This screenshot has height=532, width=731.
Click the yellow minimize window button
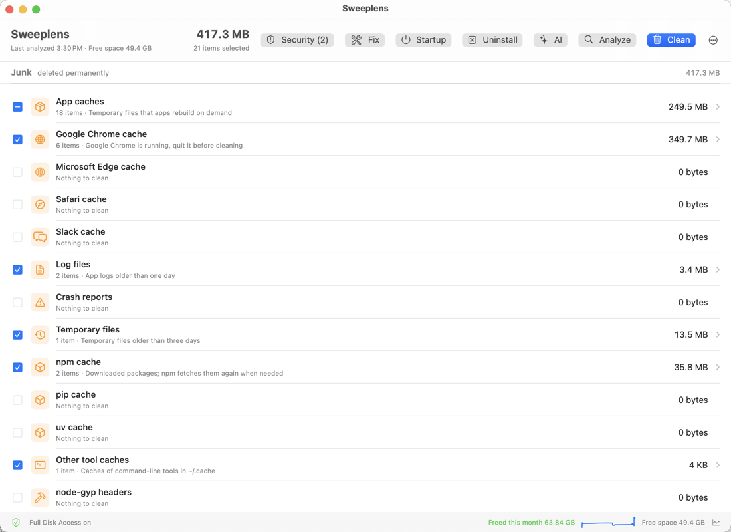click(23, 9)
